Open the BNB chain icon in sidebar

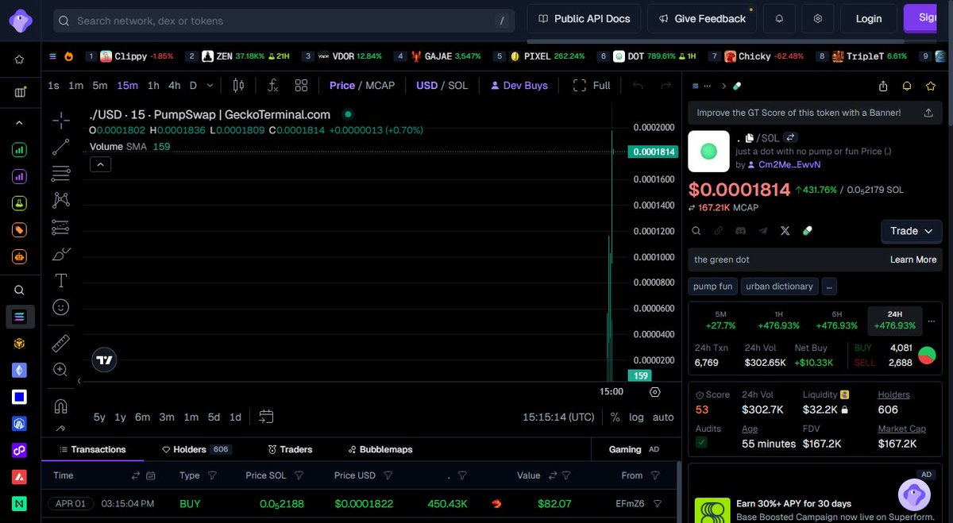[x=20, y=343]
